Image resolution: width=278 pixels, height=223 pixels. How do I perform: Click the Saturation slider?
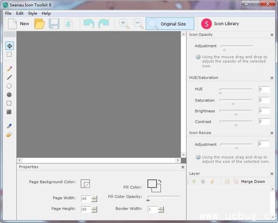click(236, 101)
